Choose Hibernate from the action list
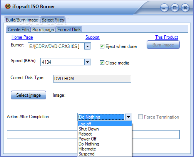 [x=105, y=149]
